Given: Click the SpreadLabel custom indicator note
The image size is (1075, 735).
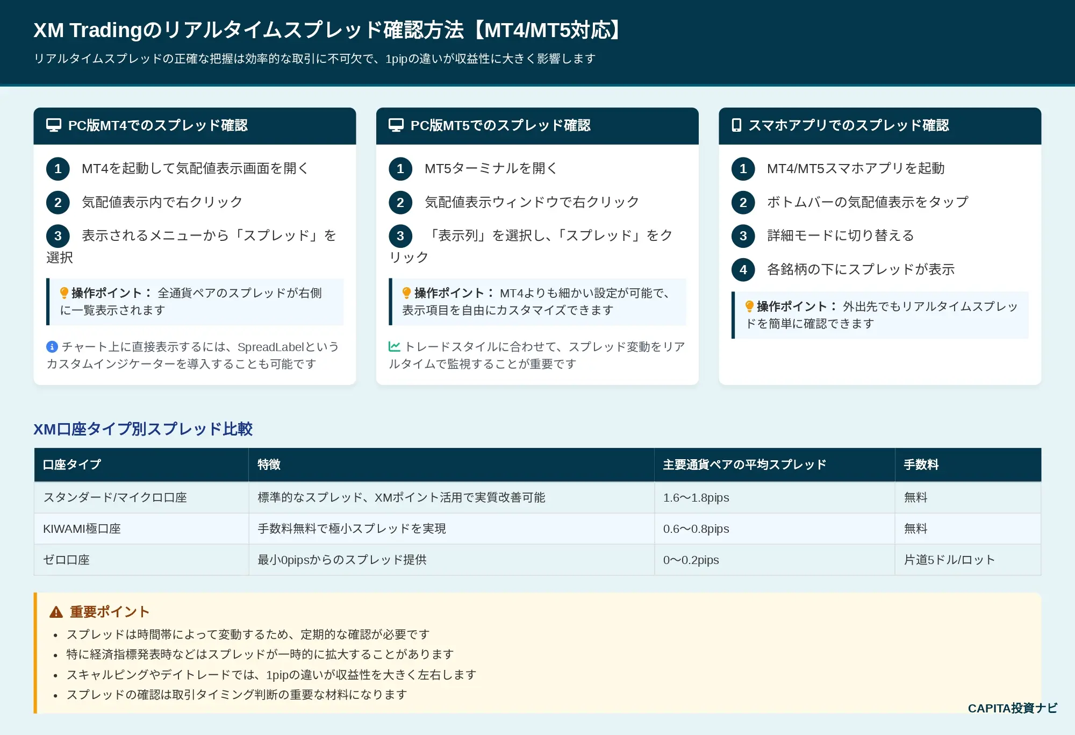Looking at the screenshot, I should point(193,355).
